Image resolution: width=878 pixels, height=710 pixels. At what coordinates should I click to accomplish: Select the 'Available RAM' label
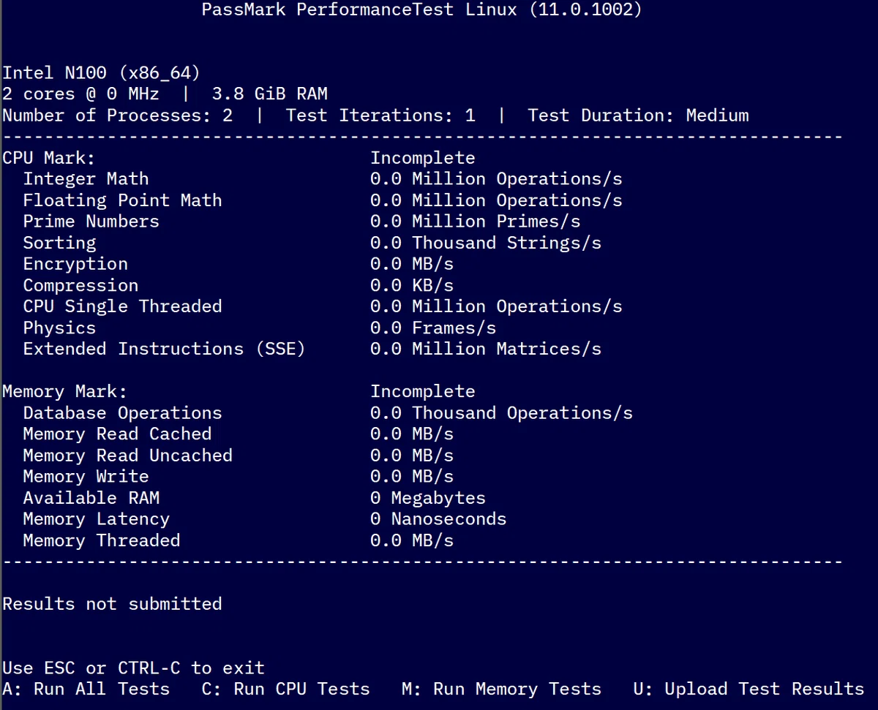click(91, 498)
